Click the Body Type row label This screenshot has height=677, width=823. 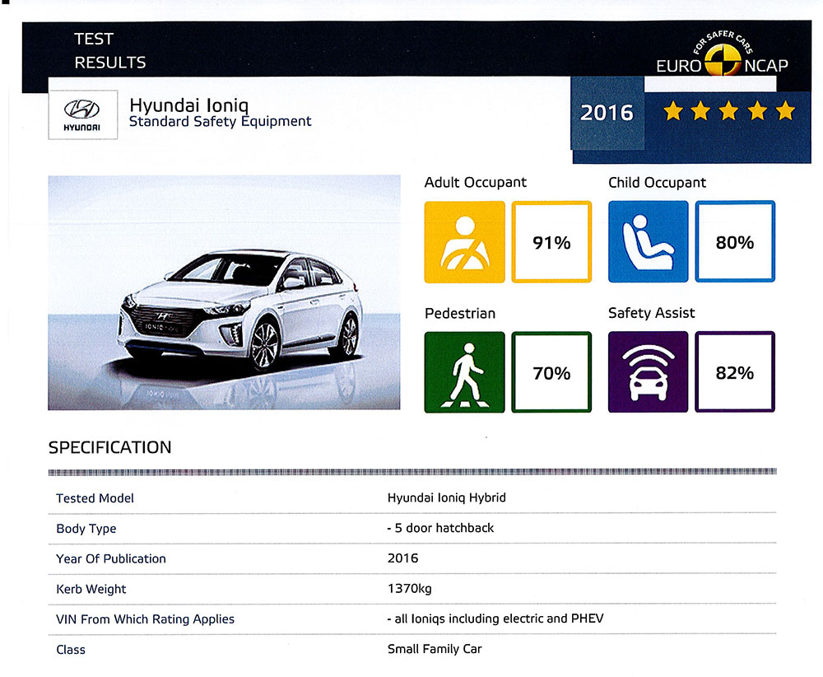pyautogui.click(x=86, y=529)
